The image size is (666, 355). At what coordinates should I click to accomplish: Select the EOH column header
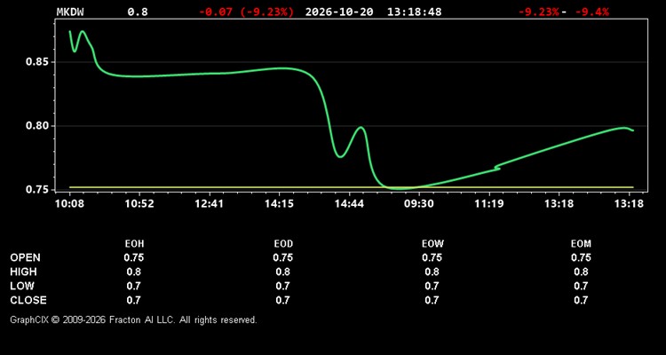coord(134,244)
